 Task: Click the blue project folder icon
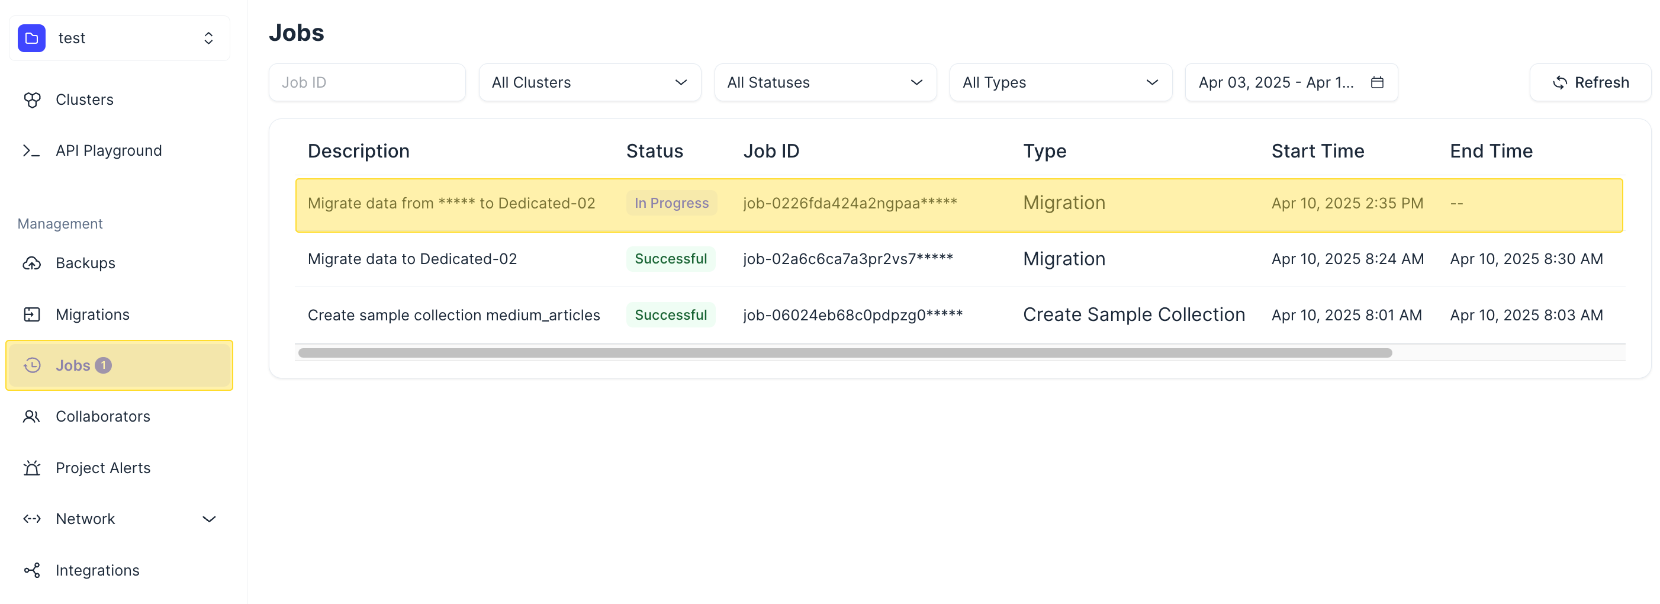pyautogui.click(x=31, y=38)
